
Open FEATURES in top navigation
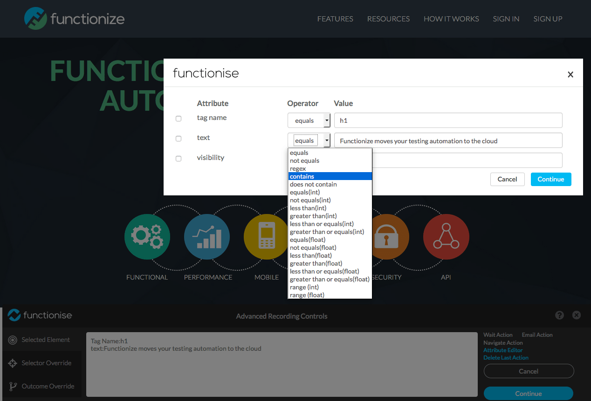(x=335, y=19)
